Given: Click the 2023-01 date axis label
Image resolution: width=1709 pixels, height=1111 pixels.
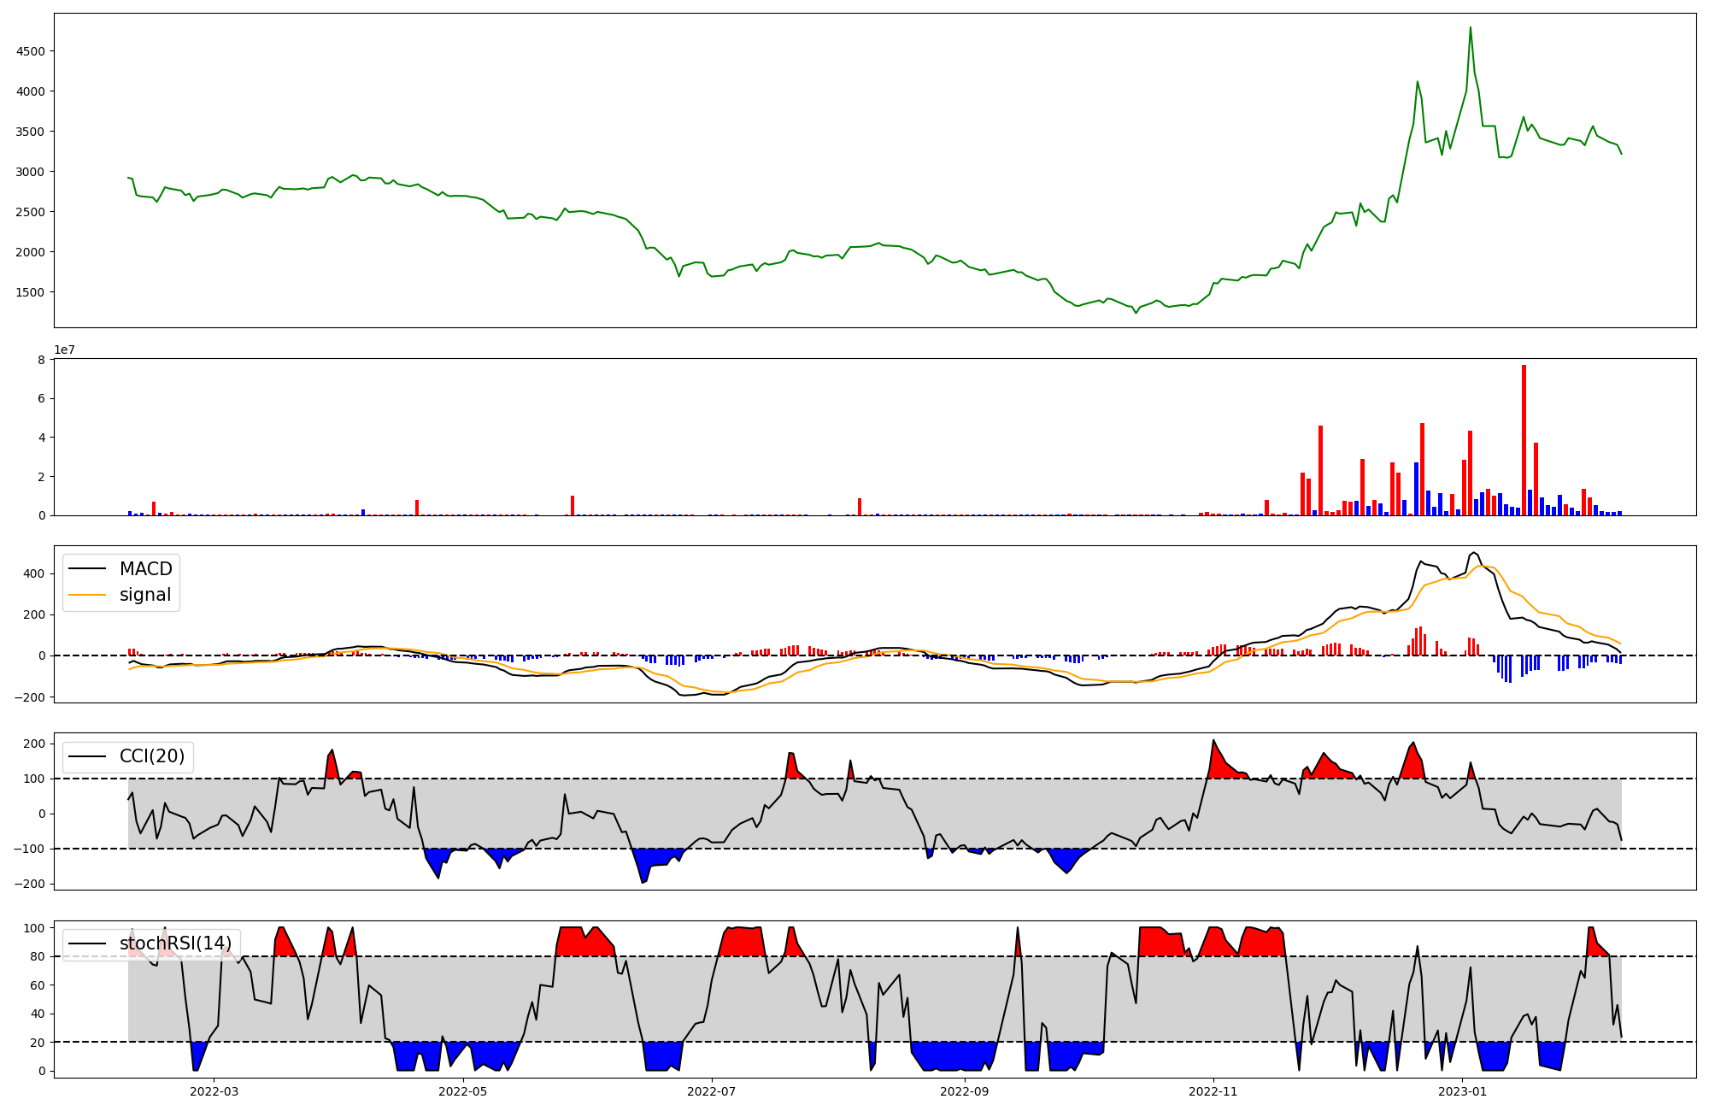Looking at the screenshot, I should (1463, 1091).
